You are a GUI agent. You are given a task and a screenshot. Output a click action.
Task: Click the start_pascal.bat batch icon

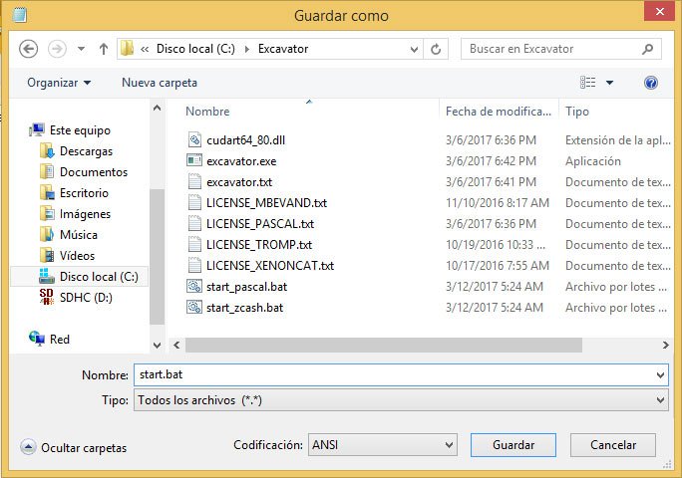tap(194, 286)
